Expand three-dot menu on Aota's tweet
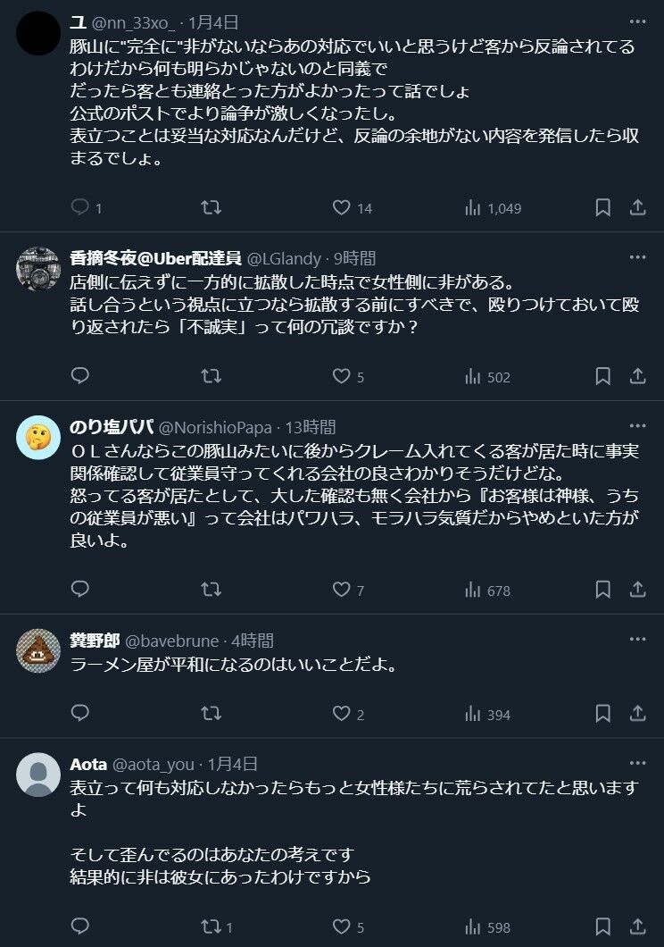Viewport: 664px width, 947px height. coord(637,763)
